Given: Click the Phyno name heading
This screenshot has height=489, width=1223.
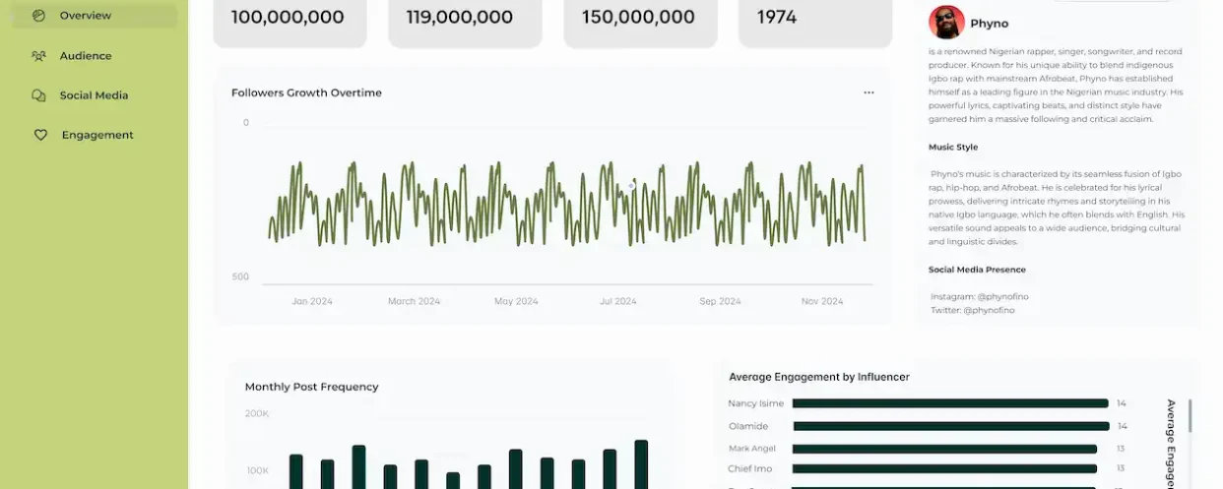Looking at the screenshot, I should click(x=989, y=24).
